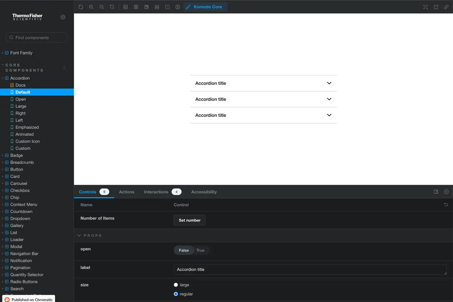
Task: Open the background change tool
Action: [126, 7]
